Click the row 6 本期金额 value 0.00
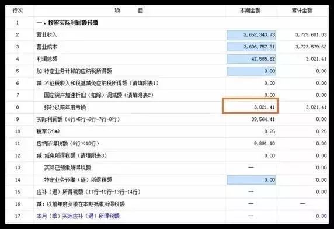 pyautogui.click(x=269, y=83)
